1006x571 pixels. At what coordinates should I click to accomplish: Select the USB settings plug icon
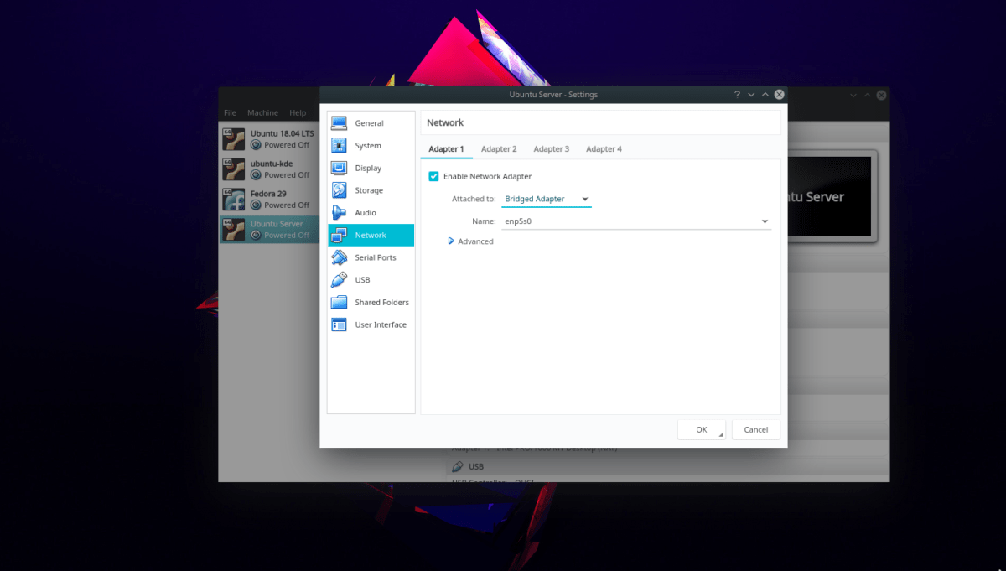coord(339,280)
